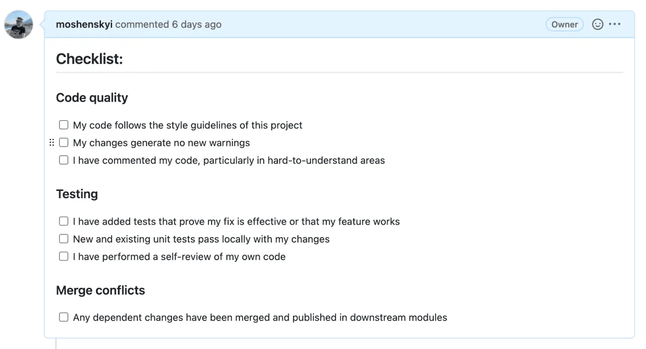Click the Testing section heading
The image size is (646, 349).
point(77,194)
